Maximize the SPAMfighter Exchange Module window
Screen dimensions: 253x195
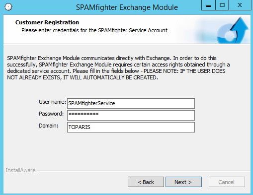(222, 5)
